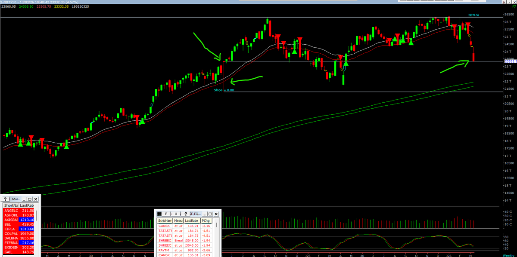
Task: Maximize the alerts window
Action: tap(211, 214)
